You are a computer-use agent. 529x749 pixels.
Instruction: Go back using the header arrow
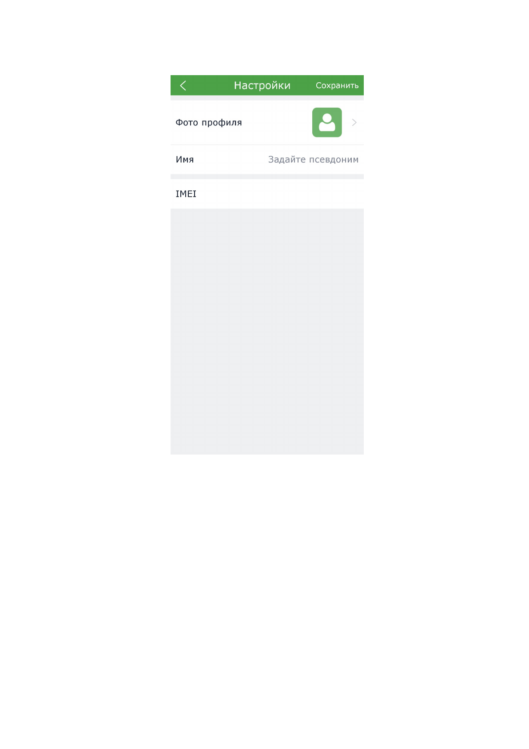click(x=183, y=85)
